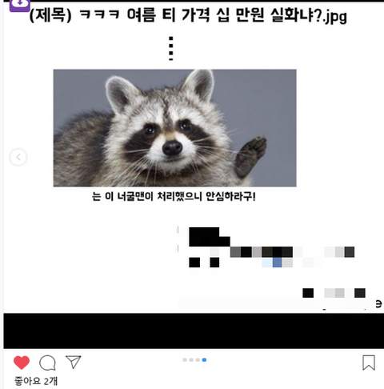This screenshot has height=389, width=384.
Task: Click the caption 이 너굴맨이 처리했으니 안심하라구!
Action: [x=180, y=196]
